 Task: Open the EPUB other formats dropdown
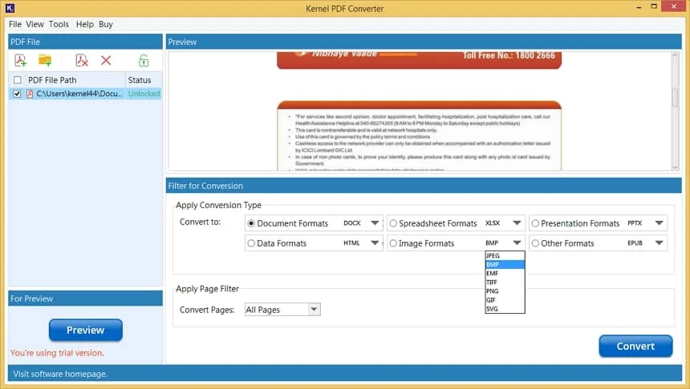[x=659, y=243]
